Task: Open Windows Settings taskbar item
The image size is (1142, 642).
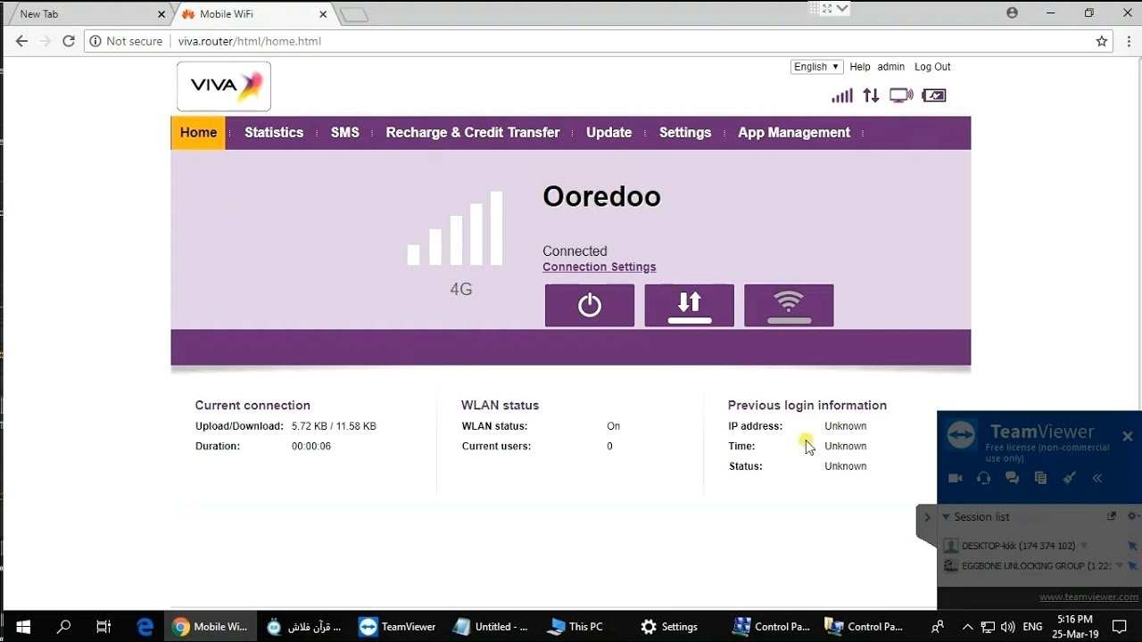Action: (x=669, y=627)
